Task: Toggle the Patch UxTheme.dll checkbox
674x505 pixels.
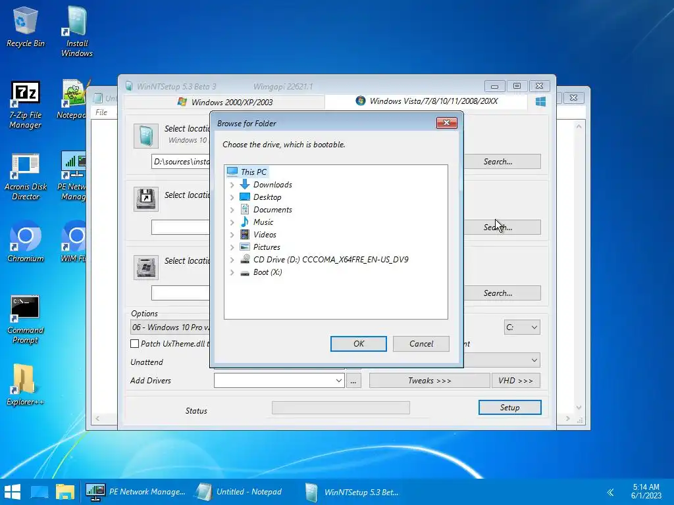Action: tap(134, 343)
